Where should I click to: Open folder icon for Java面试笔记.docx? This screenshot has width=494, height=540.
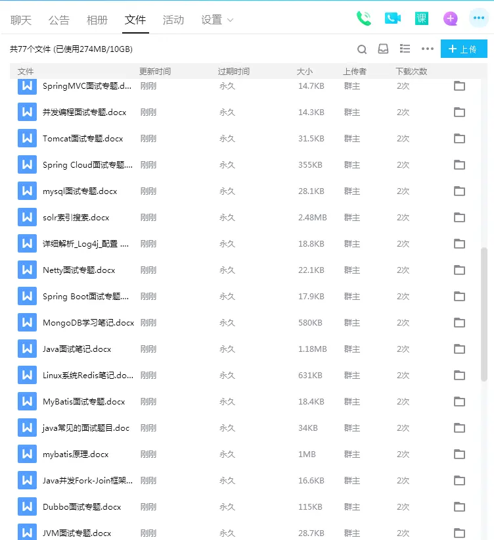tap(459, 349)
